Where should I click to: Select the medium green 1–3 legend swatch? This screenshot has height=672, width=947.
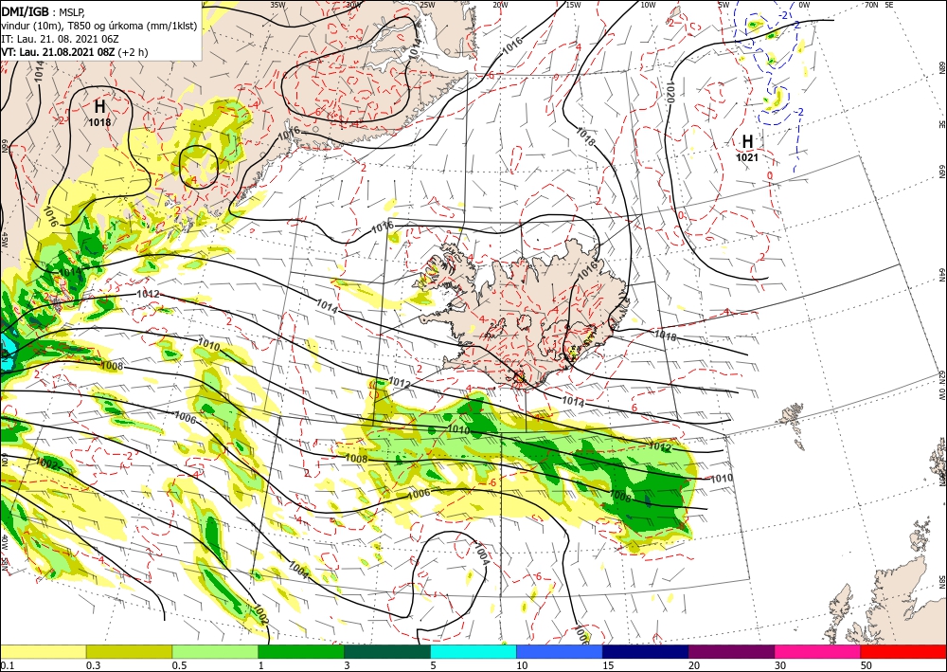(301, 651)
